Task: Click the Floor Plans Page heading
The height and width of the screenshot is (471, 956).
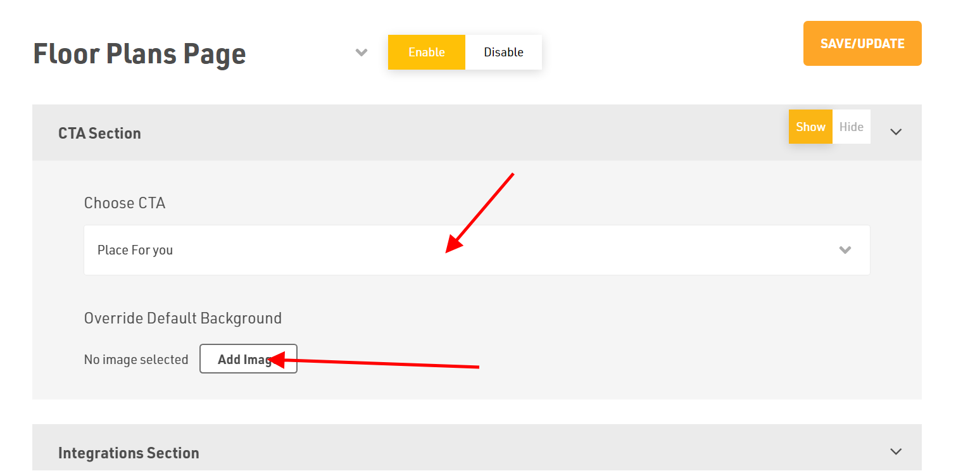Action: [x=139, y=54]
